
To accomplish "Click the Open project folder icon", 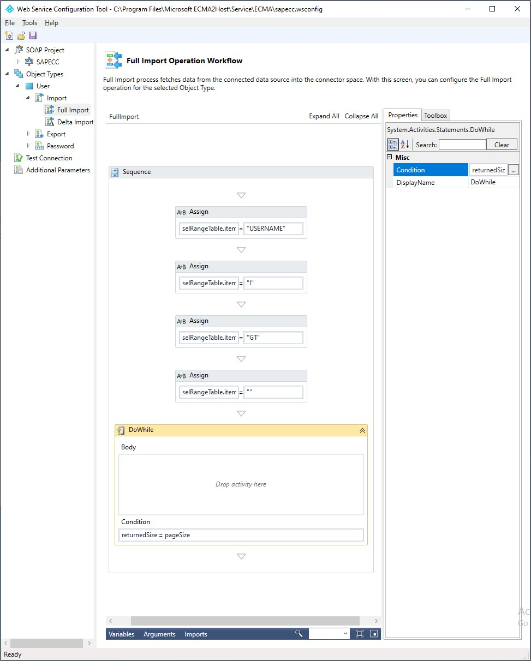I will [x=21, y=36].
